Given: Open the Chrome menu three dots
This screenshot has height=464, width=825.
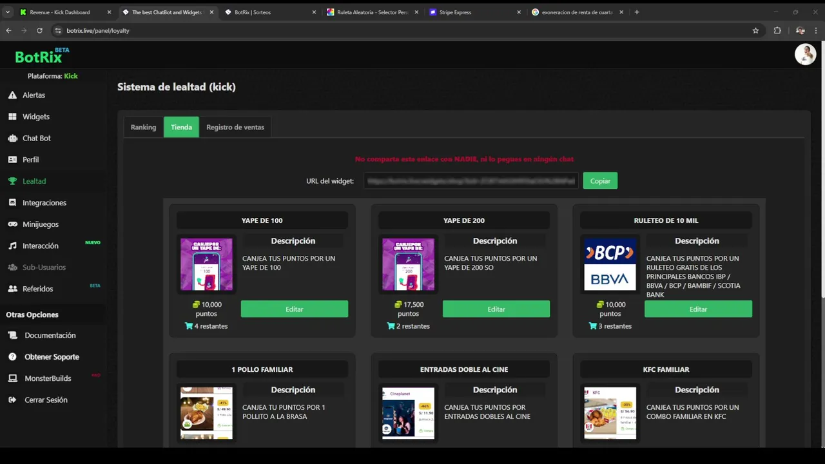Looking at the screenshot, I should (x=817, y=30).
